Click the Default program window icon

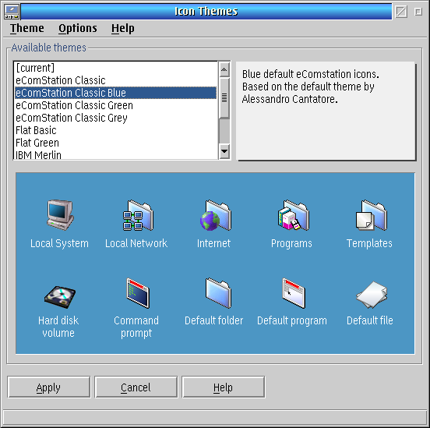point(294,293)
